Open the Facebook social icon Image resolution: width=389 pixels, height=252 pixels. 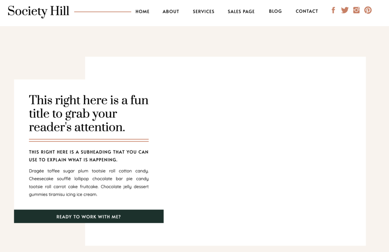pos(333,10)
